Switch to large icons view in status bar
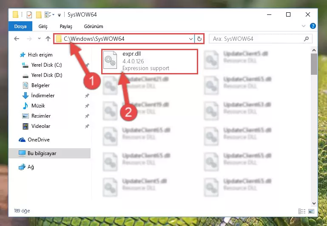Viewport: 327px width, 226px height. 311,211
